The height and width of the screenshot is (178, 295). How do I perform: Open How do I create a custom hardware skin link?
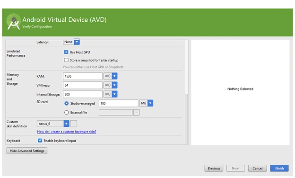click(67, 132)
